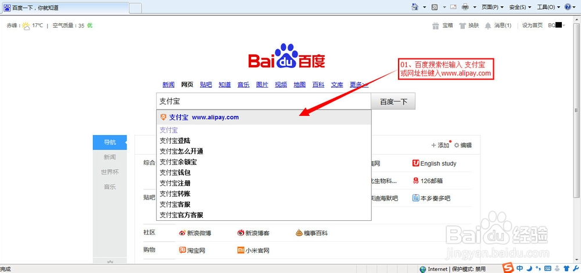Toggle the 中 Chinese input mode icon
The height and width of the screenshot is (273, 581).
tap(520, 268)
